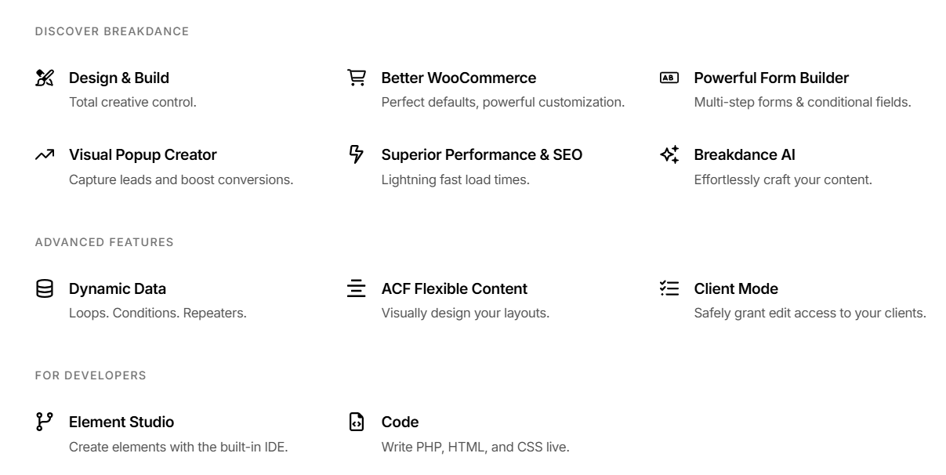Click the Visual Popup trending arrow icon
946x475 pixels.
click(45, 154)
